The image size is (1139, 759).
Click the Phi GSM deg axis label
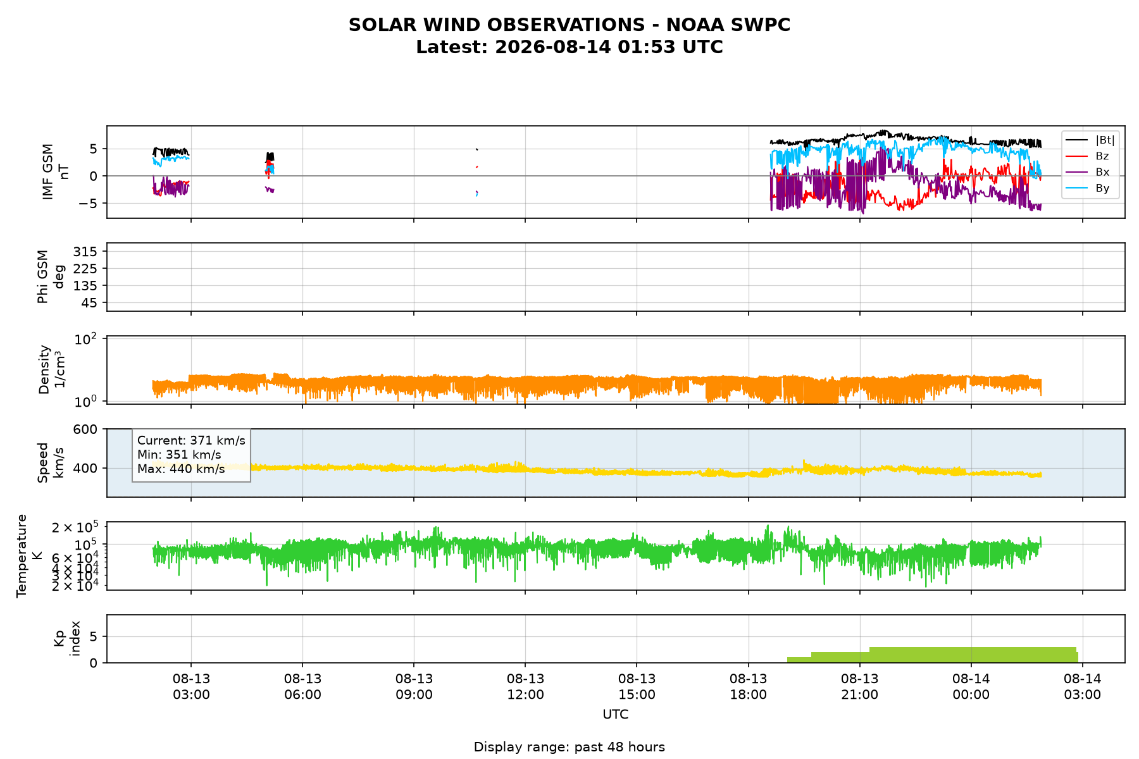pos(51,277)
